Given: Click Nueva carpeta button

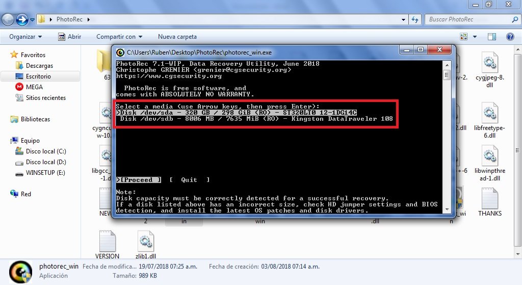Looking at the screenshot, I should coord(177,37).
